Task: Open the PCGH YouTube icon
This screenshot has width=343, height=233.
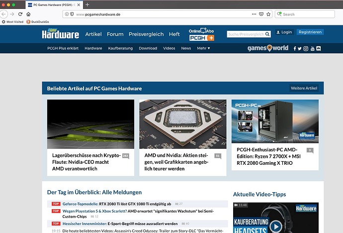Action: [312, 49]
